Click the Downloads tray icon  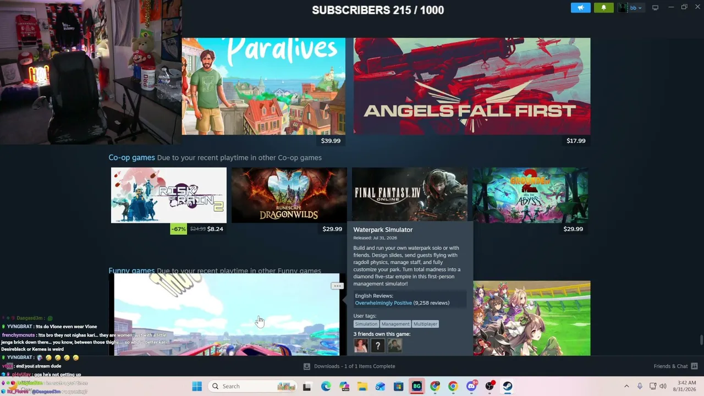[x=307, y=366]
